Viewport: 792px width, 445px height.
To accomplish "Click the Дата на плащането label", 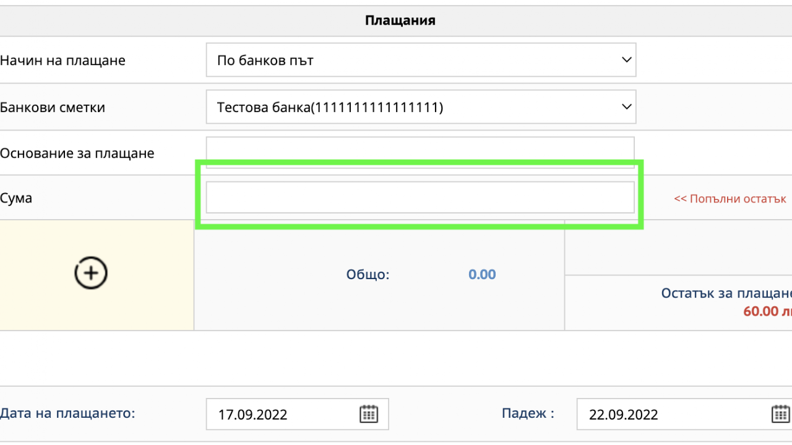I will coord(67,413).
